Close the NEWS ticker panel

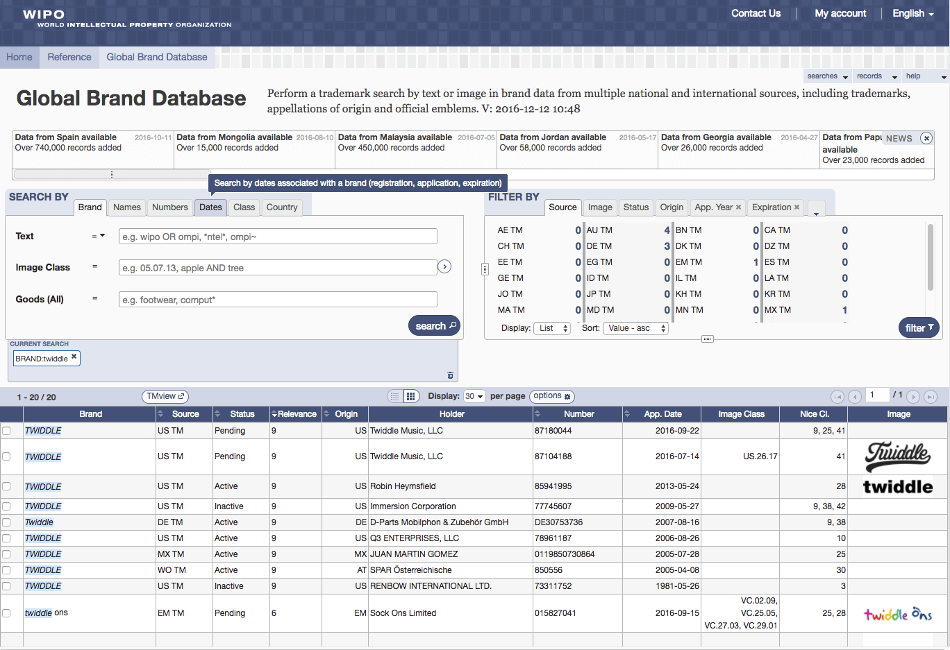coord(926,138)
